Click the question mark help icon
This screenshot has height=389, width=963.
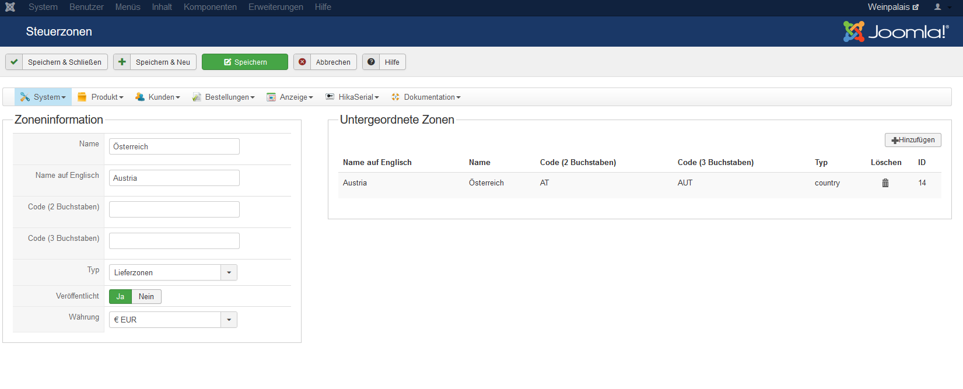click(x=371, y=62)
